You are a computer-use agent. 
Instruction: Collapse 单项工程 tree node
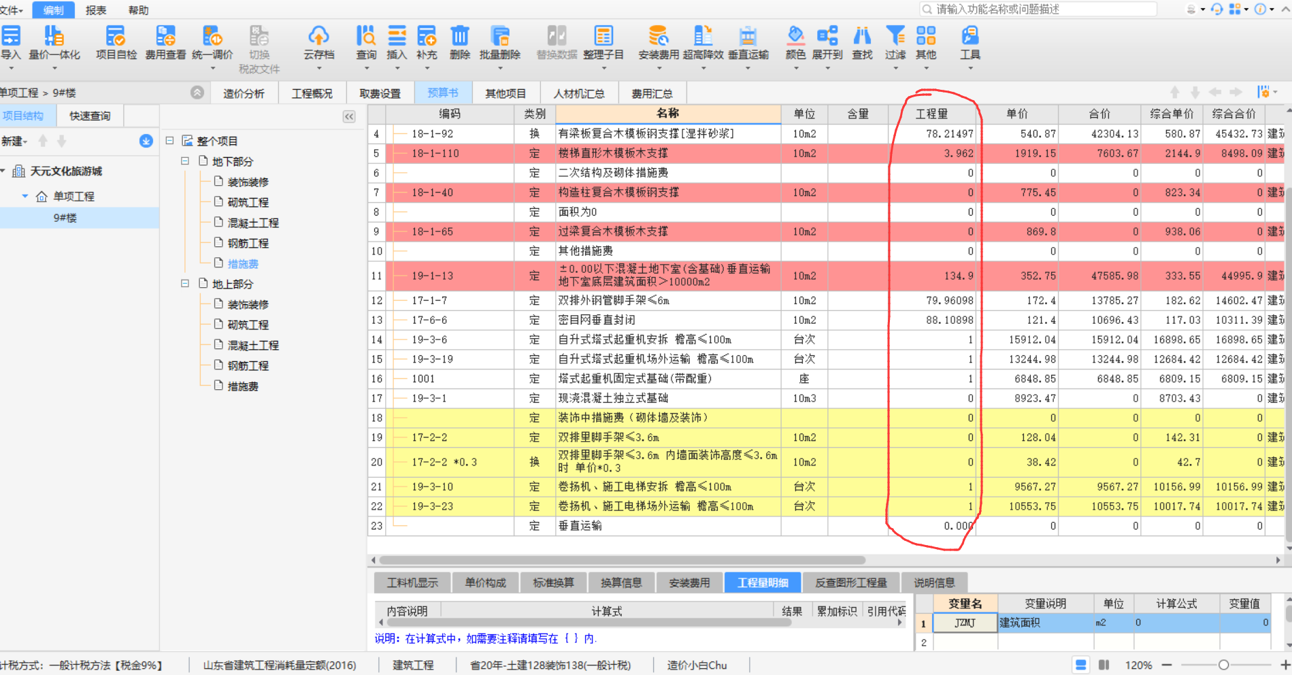click(x=25, y=196)
